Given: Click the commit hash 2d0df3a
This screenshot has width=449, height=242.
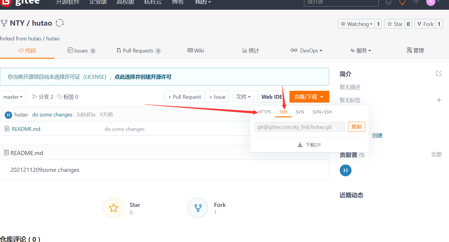Looking at the screenshot, I should (x=86, y=115).
